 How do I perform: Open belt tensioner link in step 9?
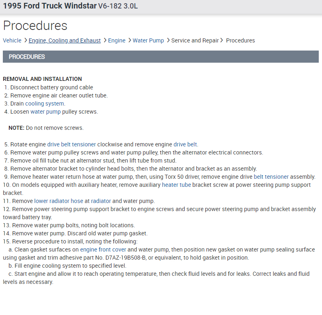(x=271, y=177)
